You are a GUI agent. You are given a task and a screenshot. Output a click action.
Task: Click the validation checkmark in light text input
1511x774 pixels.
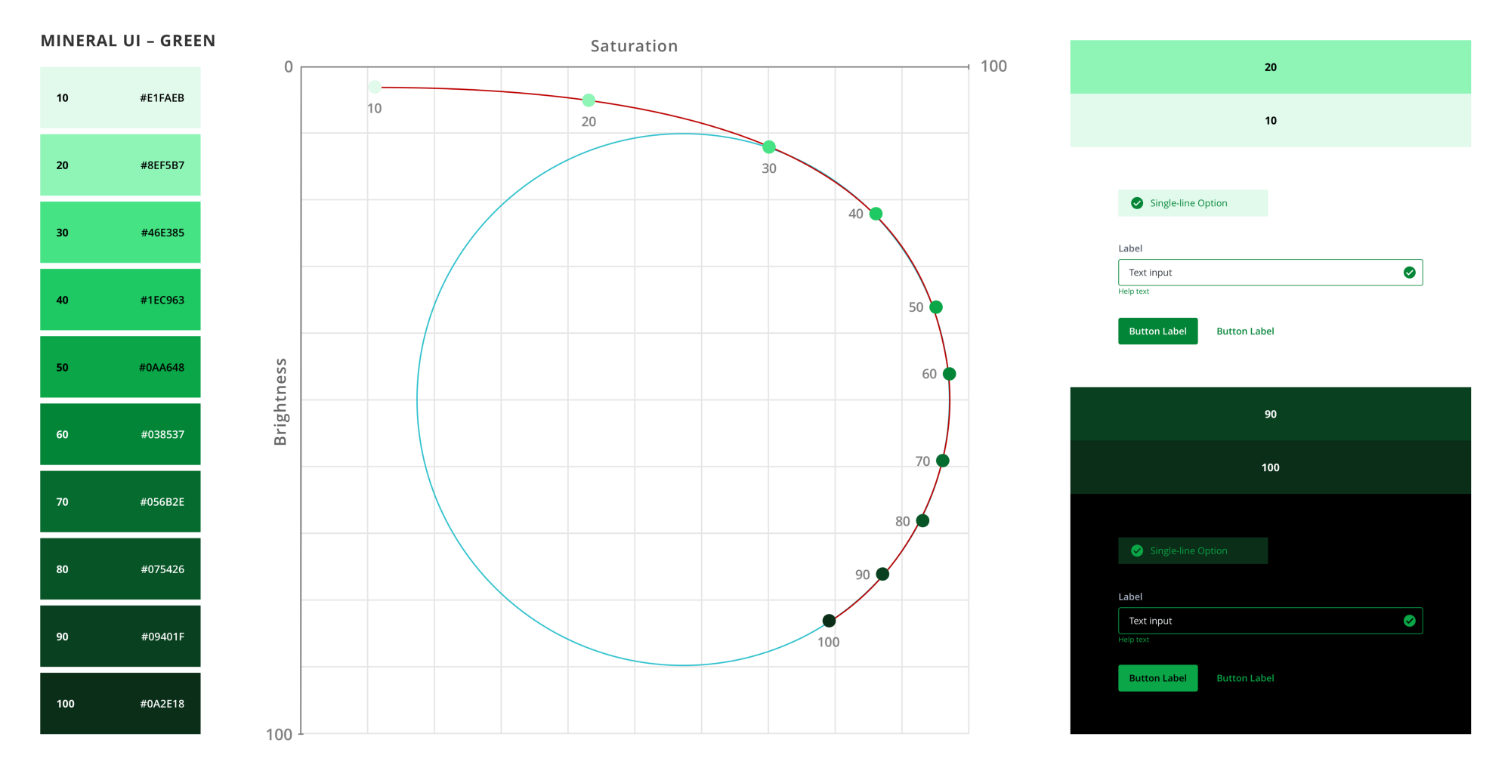(1409, 273)
